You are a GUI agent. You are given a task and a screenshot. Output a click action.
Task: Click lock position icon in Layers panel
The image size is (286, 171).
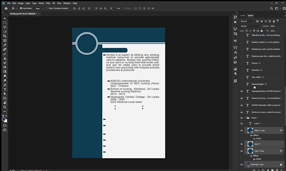(x=254, y=31)
